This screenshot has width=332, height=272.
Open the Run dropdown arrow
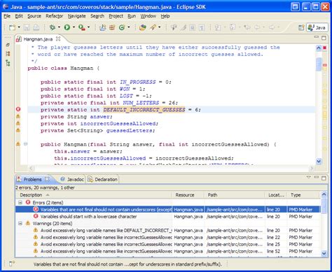pyautogui.click(x=74, y=27)
